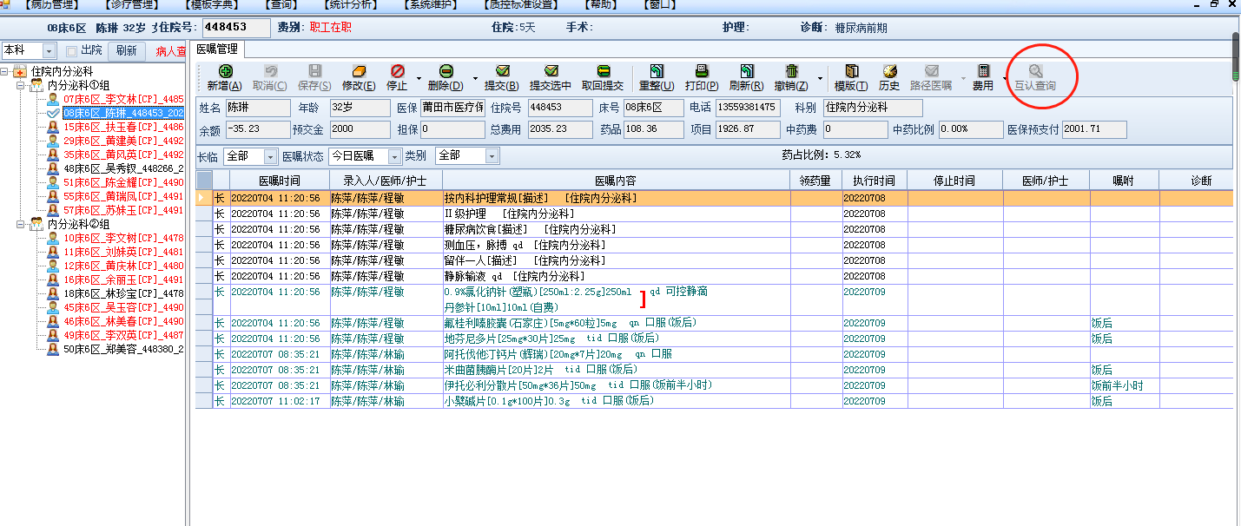Click the 取回提交 retract submission icon
1241x526 pixels.
click(x=603, y=70)
